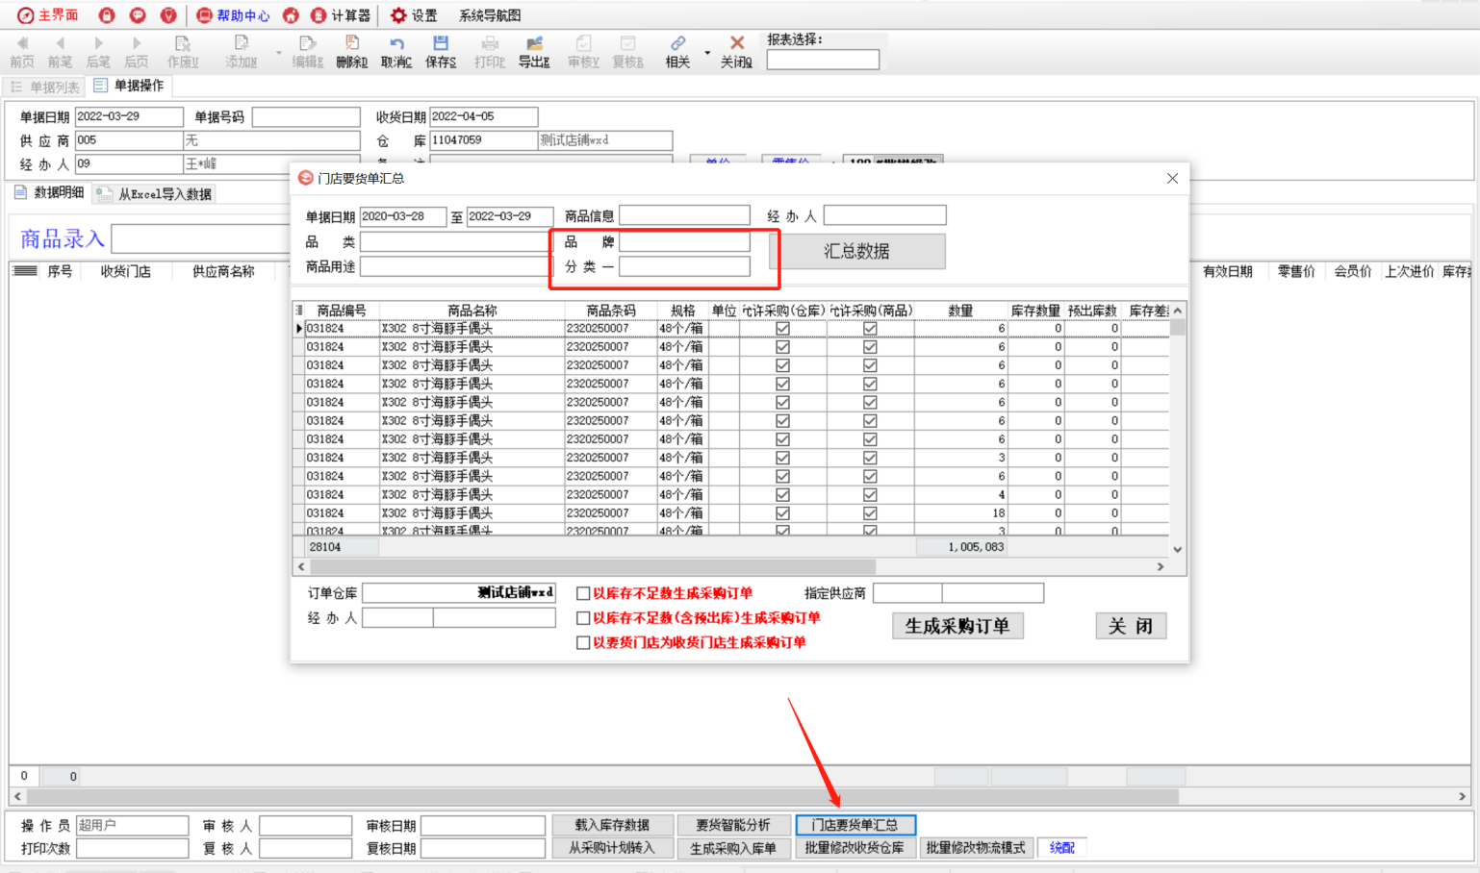Screen dimensions: 1480x873
Task: Click the 相关 related link icon
Action: (677, 43)
